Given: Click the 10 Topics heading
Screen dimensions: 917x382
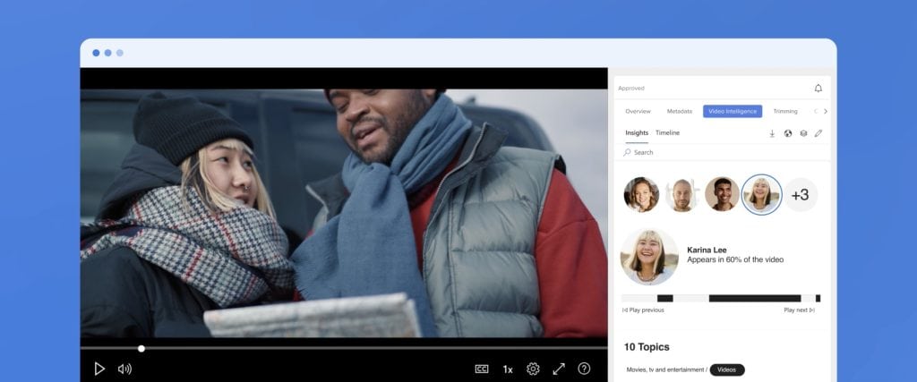Looking at the screenshot, I should (x=647, y=347).
